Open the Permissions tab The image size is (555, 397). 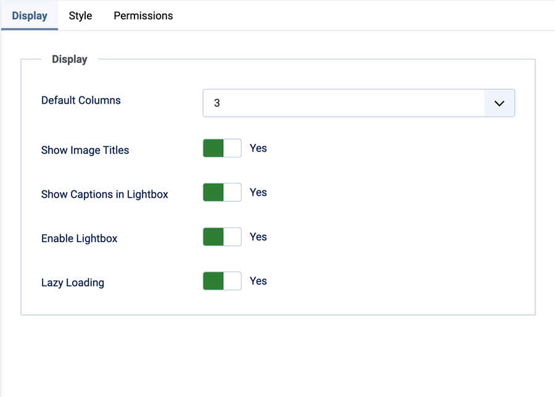pyautogui.click(x=142, y=15)
